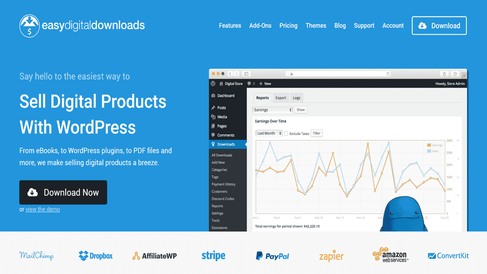Click the browser back arrow in mockup
Image resolution: width=487 pixels, height=274 pixels.
coord(230,73)
